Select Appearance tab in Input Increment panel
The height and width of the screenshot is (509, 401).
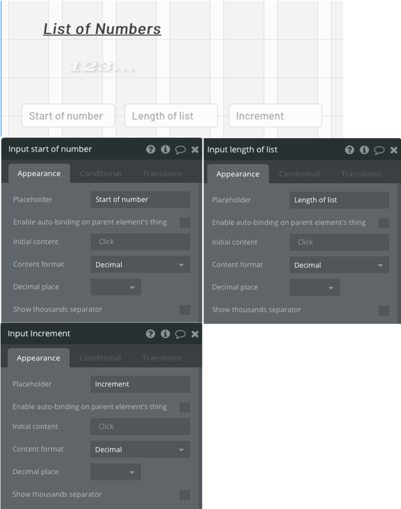coord(38,358)
